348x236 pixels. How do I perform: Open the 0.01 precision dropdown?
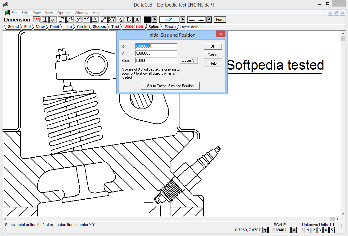(183, 20)
